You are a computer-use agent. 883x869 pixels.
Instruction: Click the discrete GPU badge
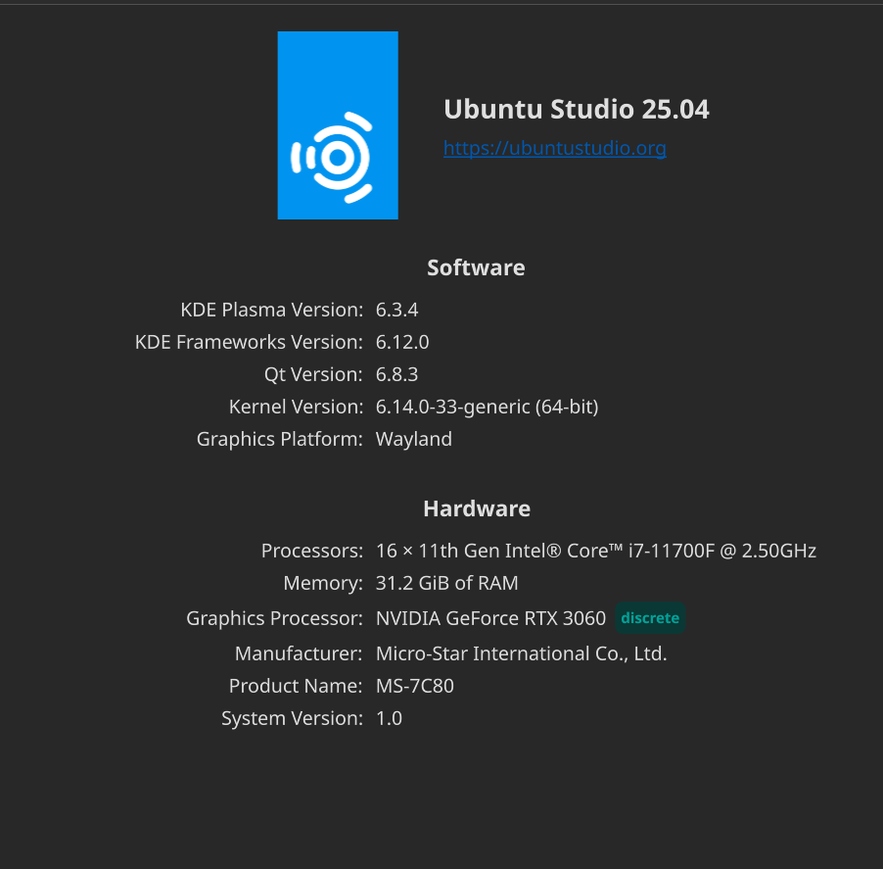[x=650, y=617]
